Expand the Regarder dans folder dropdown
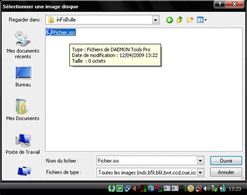The width and height of the screenshot is (247, 195). point(156,20)
